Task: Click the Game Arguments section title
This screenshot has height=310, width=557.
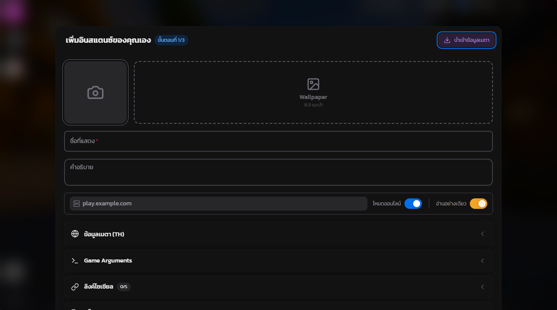Action: tap(108, 261)
